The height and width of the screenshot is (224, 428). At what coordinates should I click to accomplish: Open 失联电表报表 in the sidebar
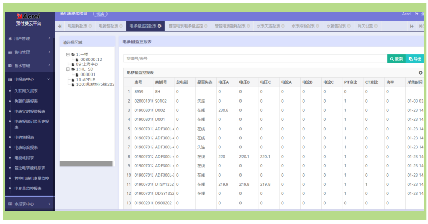tap(26, 101)
